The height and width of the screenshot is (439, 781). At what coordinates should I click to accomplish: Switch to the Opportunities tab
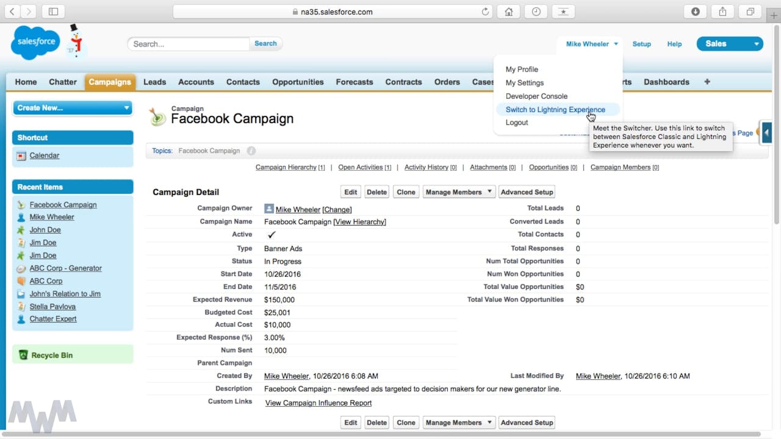click(x=298, y=82)
